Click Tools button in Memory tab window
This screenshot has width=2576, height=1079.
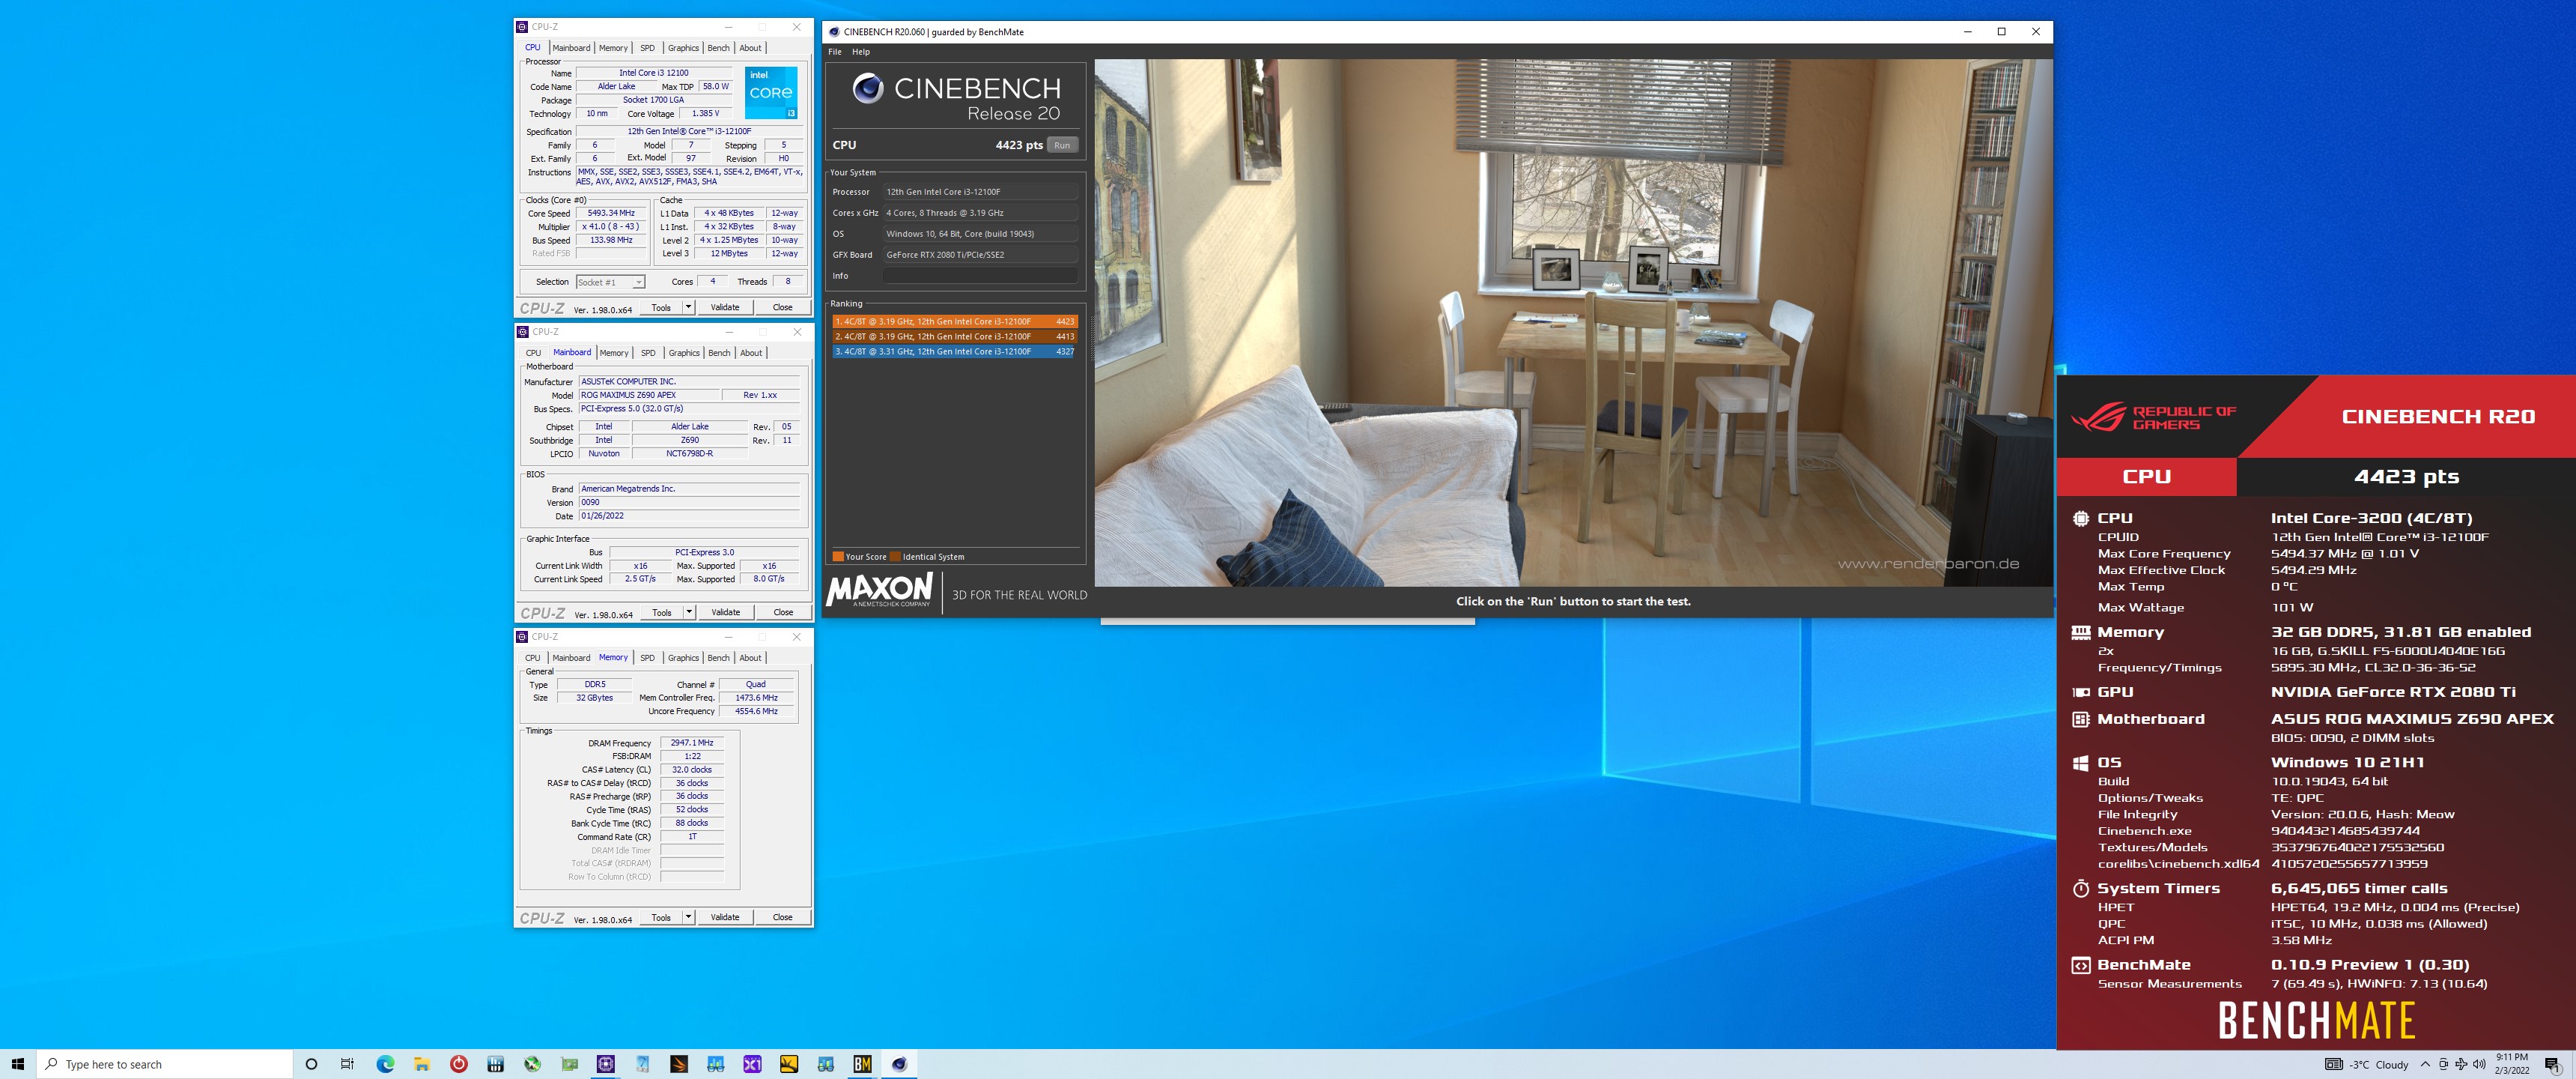tap(661, 917)
